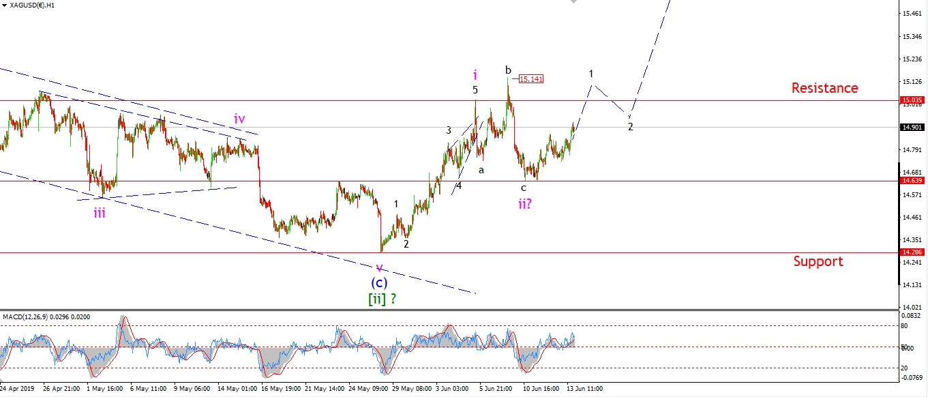Screen dimensions: 928x397
Task: Select the 15.035 resistance price tag
Action: 912,100
